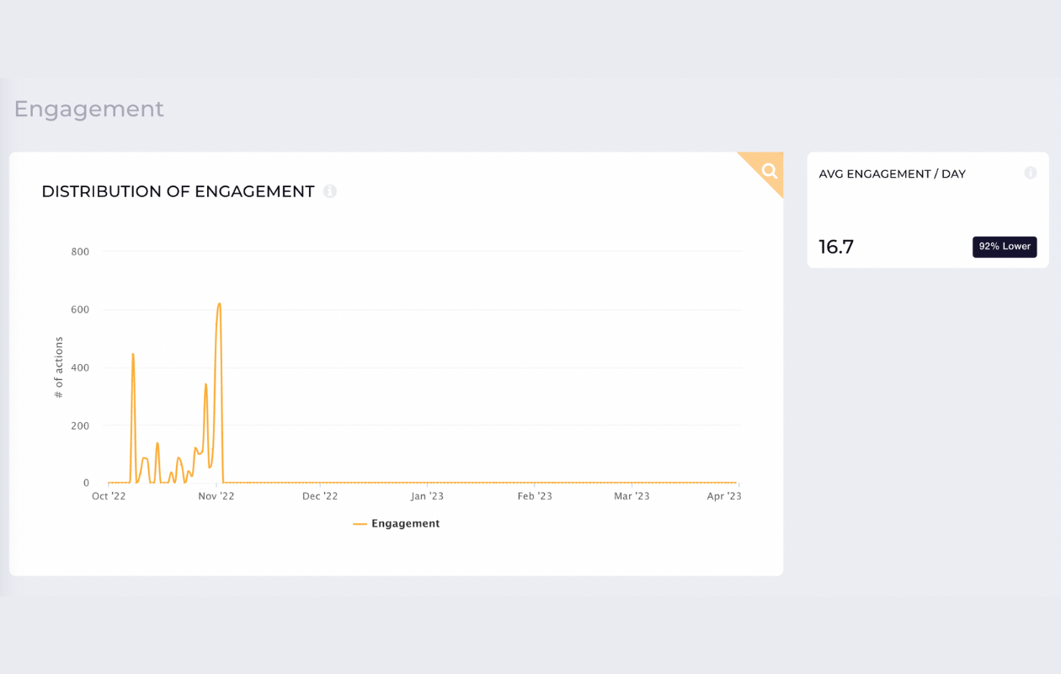Click the 400 y-axis value
The image size is (1061, 674).
click(x=80, y=367)
